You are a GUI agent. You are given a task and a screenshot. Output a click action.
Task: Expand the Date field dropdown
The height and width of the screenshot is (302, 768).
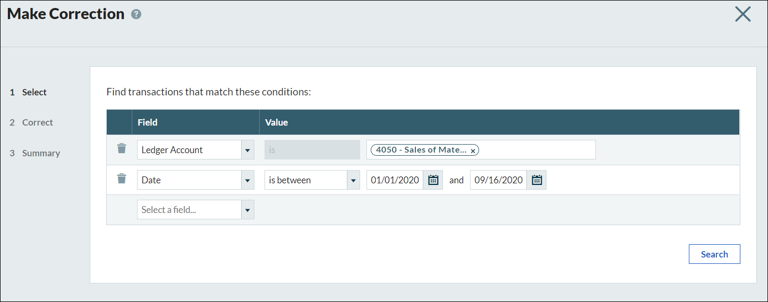(x=248, y=180)
